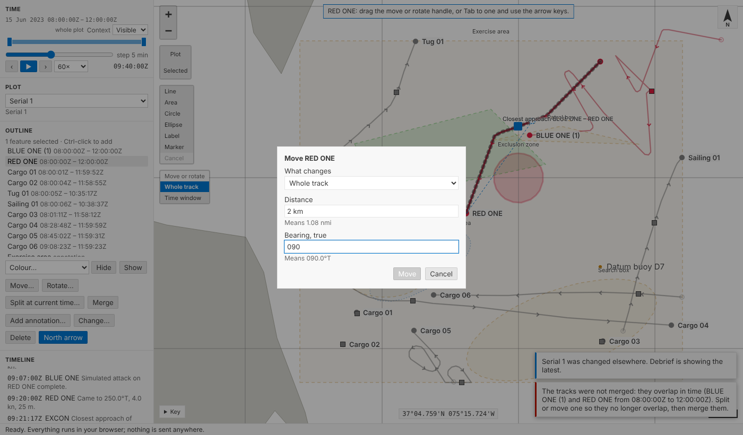Screen dimensions: 743x435
Task: Step forward one time step
Action: [46, 66]
